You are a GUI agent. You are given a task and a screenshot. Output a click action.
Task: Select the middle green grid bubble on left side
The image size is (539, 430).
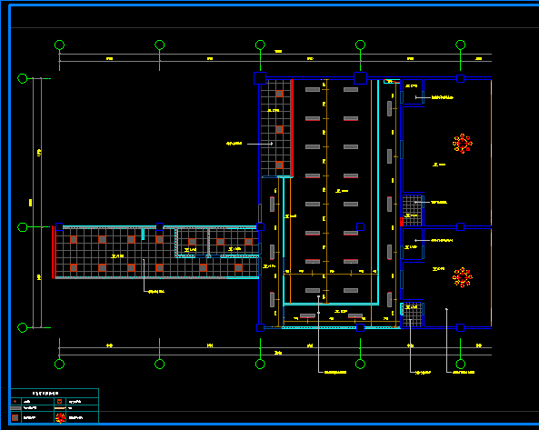(23, 227)
